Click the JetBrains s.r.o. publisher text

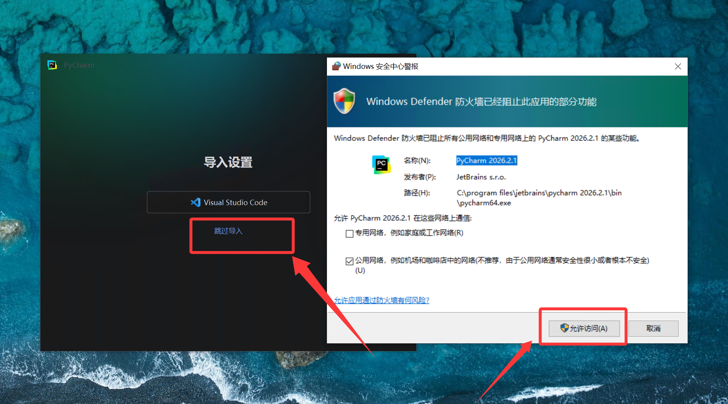pyautogui.click(x=481, y=177)
